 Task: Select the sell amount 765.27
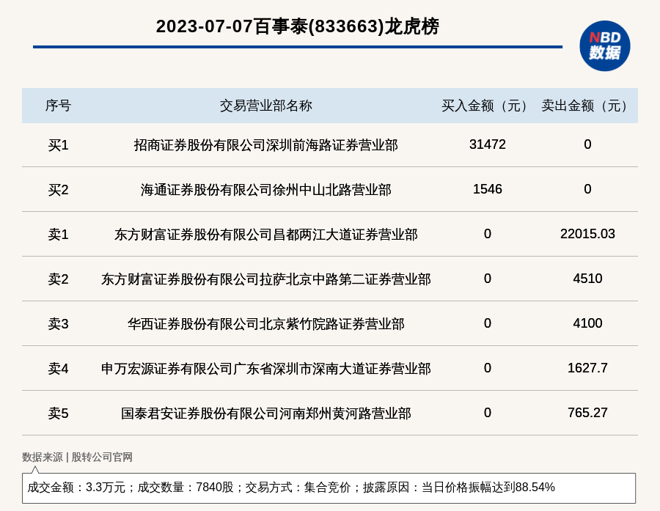(x=587, y=413)
